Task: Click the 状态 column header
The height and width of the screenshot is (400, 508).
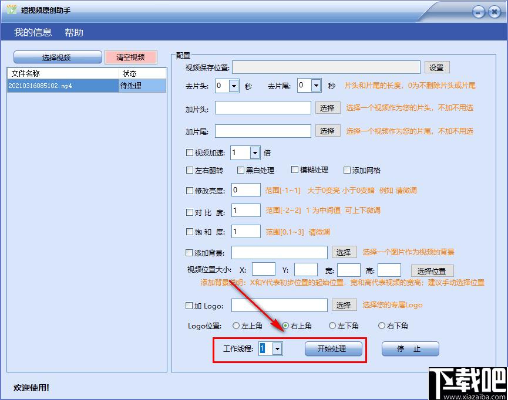Action: point(143,73)
